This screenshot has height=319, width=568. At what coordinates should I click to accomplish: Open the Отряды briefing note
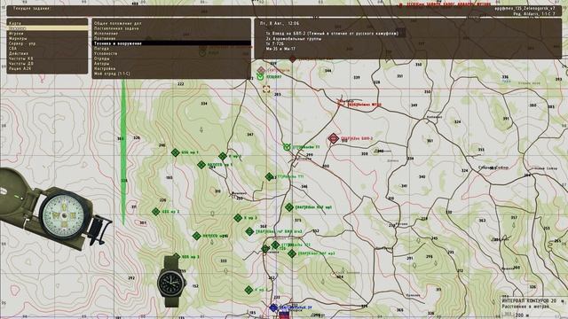102,58
